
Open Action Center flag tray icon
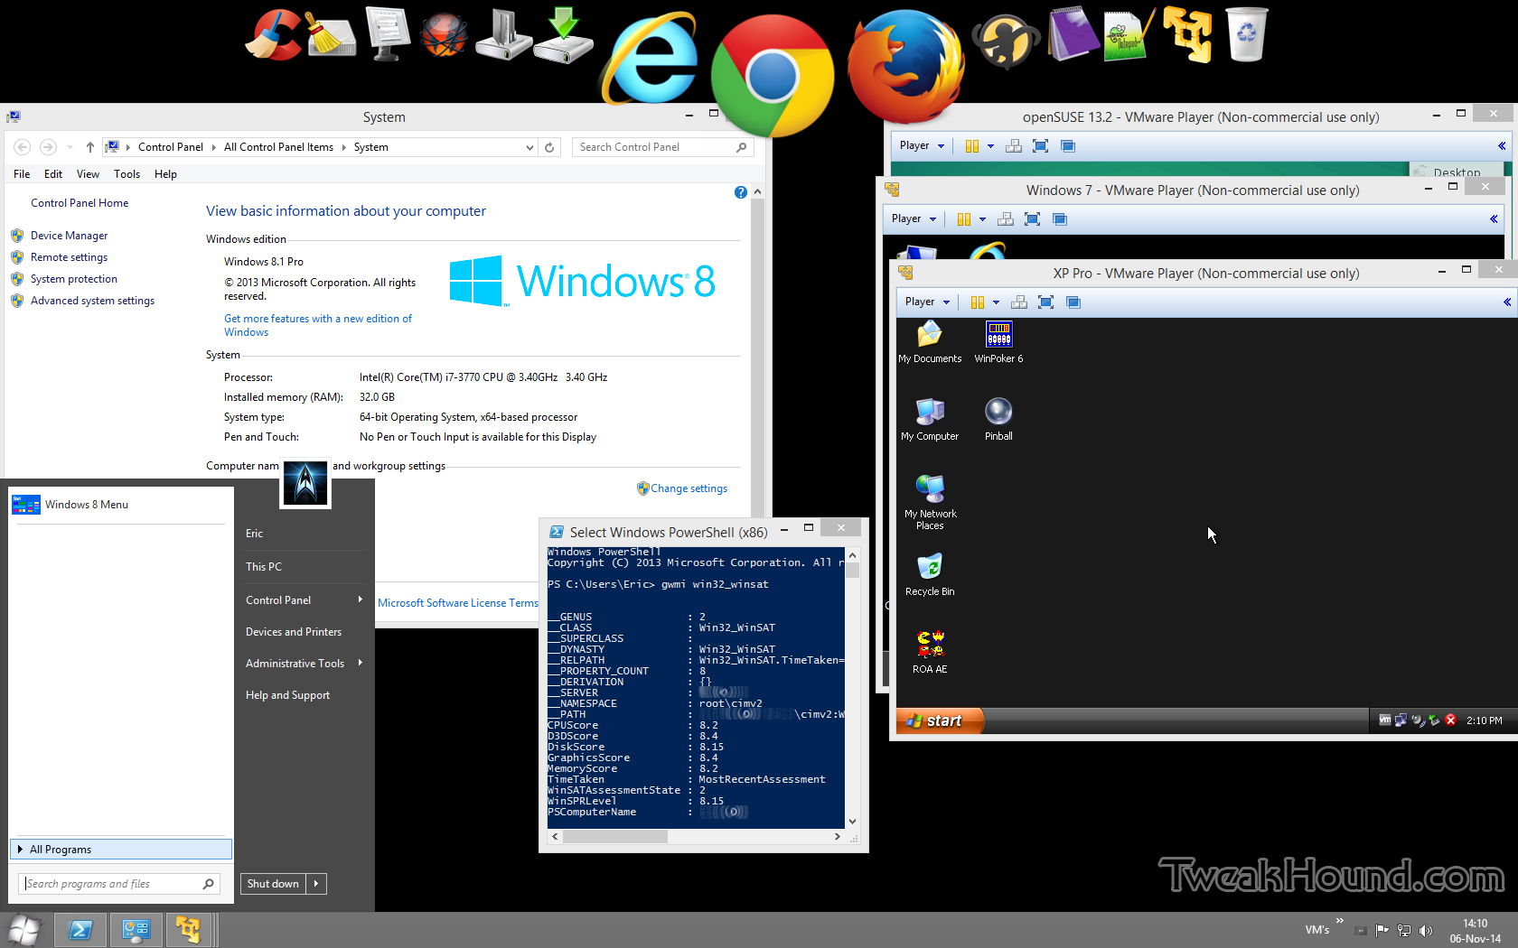[1382, 931]
